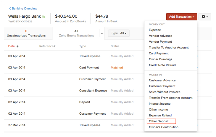Sort by the Date column header

(x=12, y=46)
